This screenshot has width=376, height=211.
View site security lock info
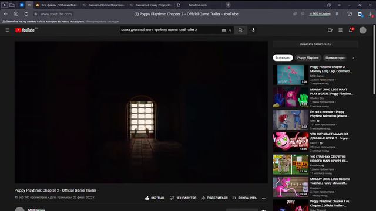[35, 14]
